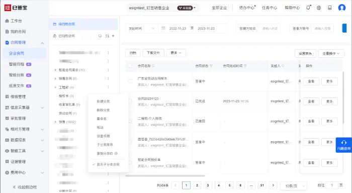Click info icon next to 复制分类ID

(116, 153)
